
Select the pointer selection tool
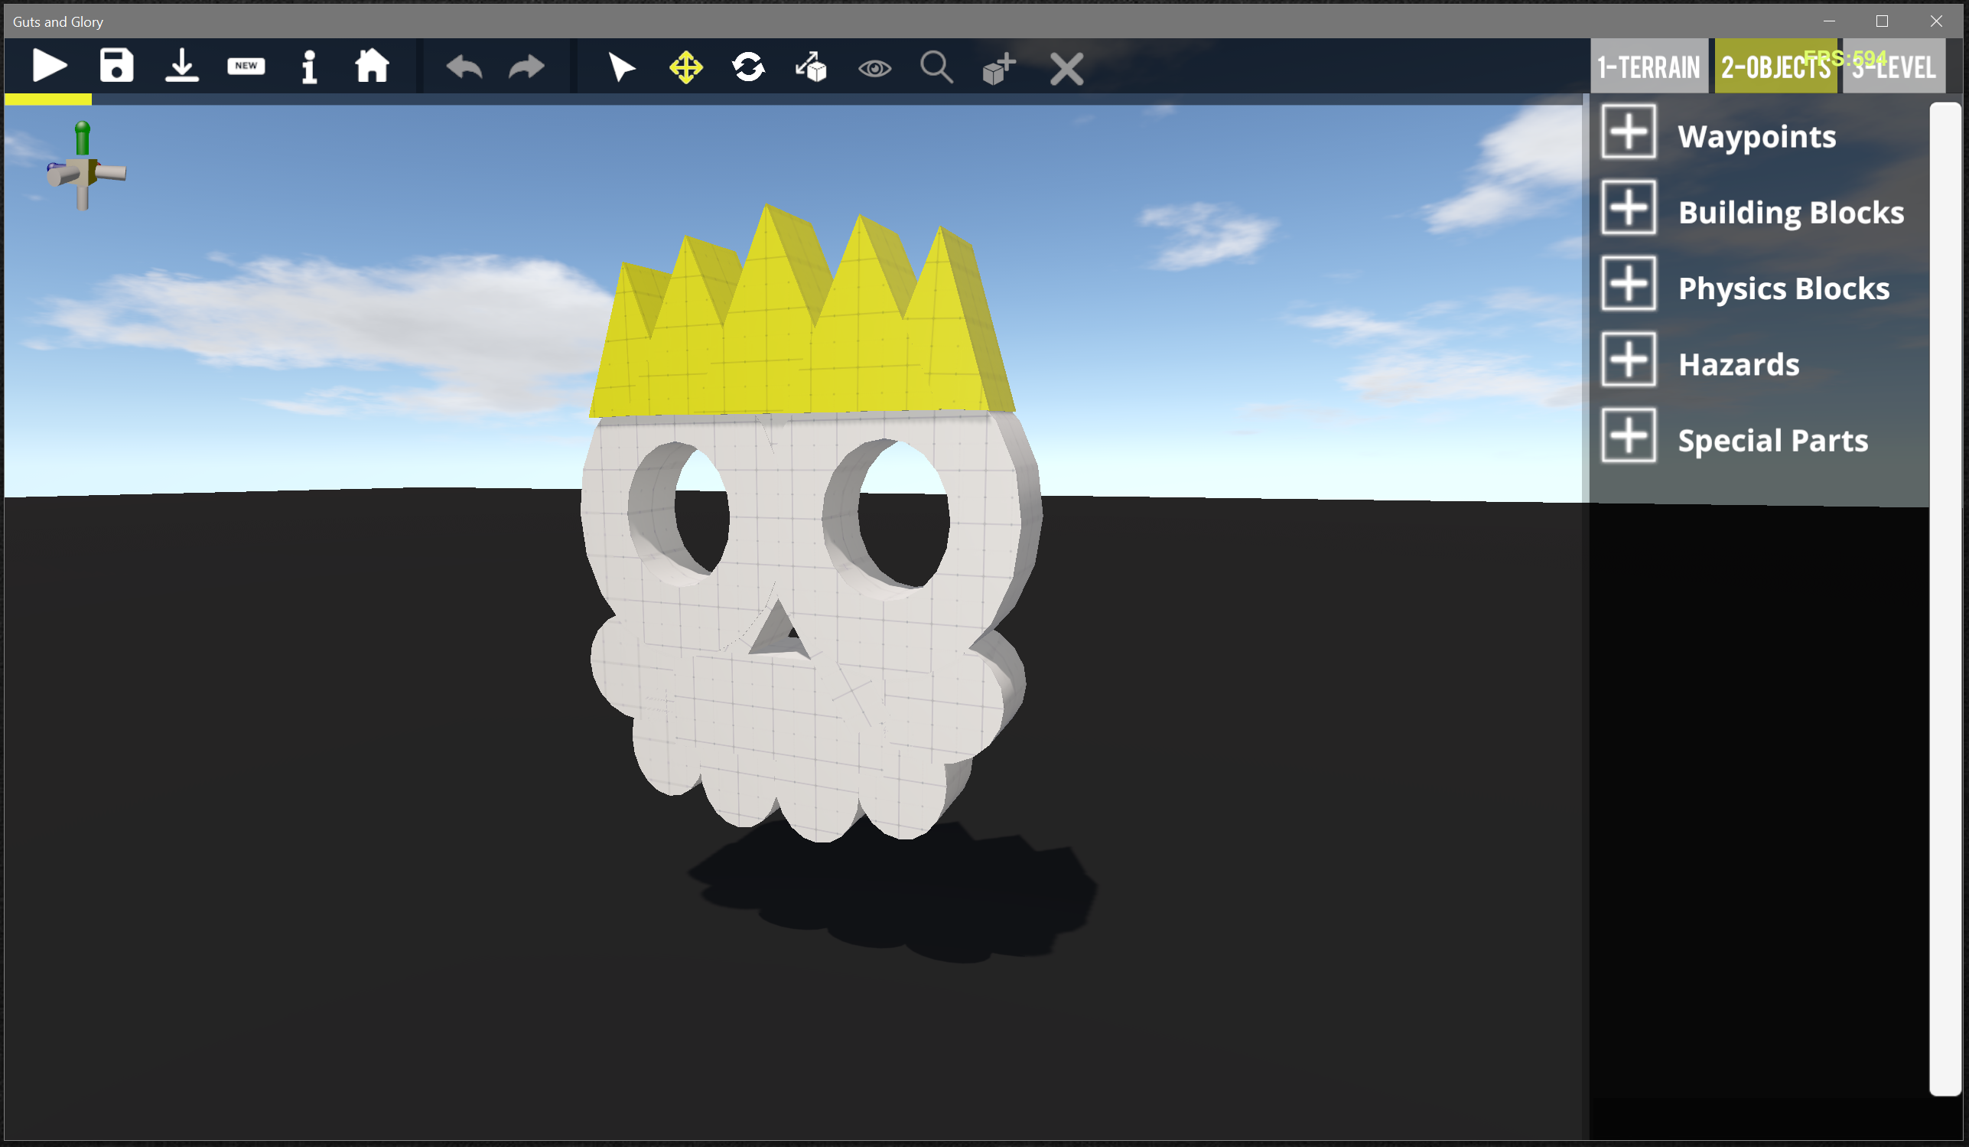[x=622, y=67]
